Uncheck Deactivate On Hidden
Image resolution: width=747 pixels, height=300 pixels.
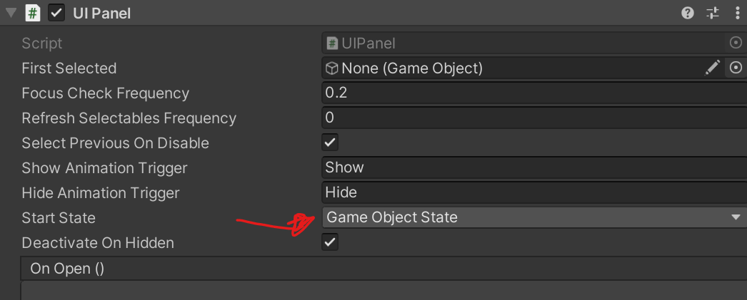pos(330,242)
